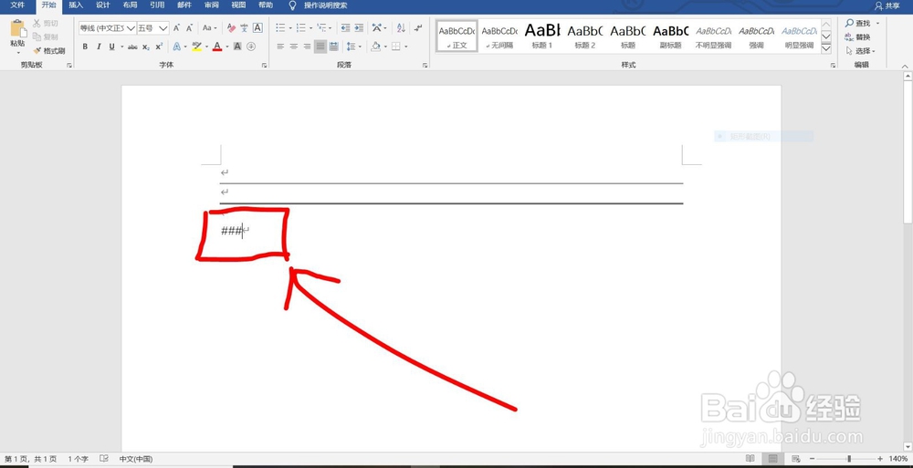Switch to the References (引用) tab
This screenshot has width=913, height=468.
pyautogui.click(x=157, y=5)
